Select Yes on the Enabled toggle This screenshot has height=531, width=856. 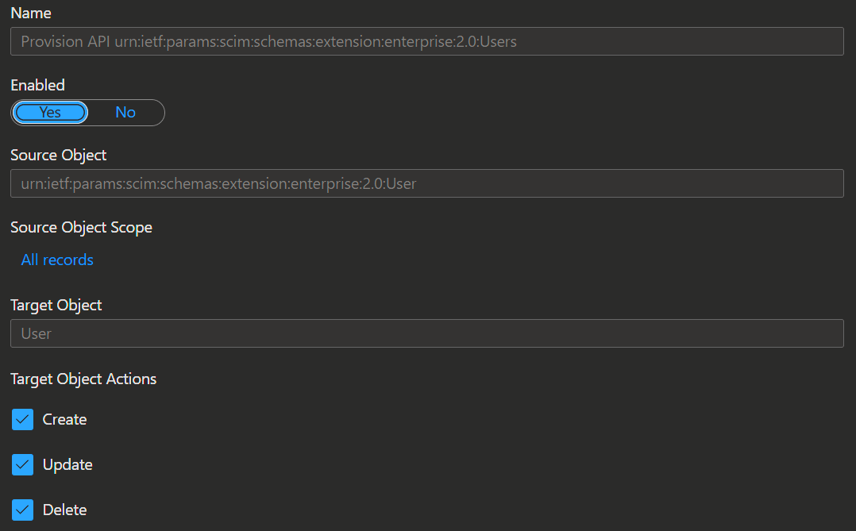(50, 113)
